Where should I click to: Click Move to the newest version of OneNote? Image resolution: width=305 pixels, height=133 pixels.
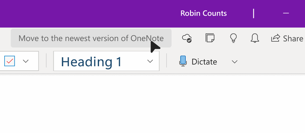coord(91,38)
